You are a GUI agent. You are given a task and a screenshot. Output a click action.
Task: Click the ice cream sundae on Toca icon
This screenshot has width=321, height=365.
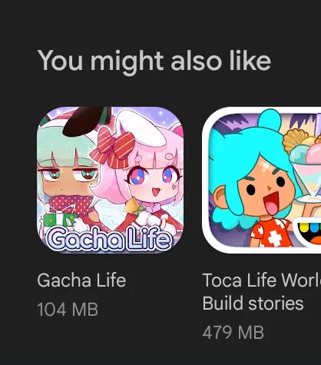coord(305,164)
